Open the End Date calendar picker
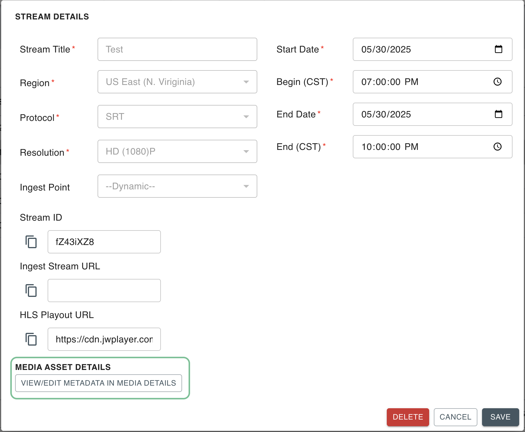525x432 pixels. click(498, 114)
